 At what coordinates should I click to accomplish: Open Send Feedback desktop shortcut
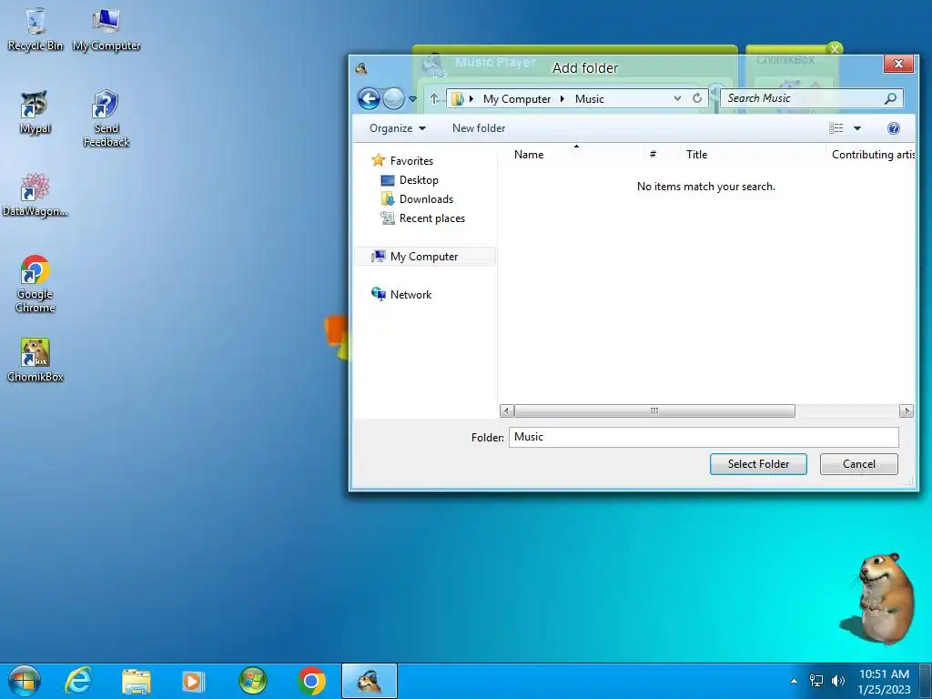[106, 117]
